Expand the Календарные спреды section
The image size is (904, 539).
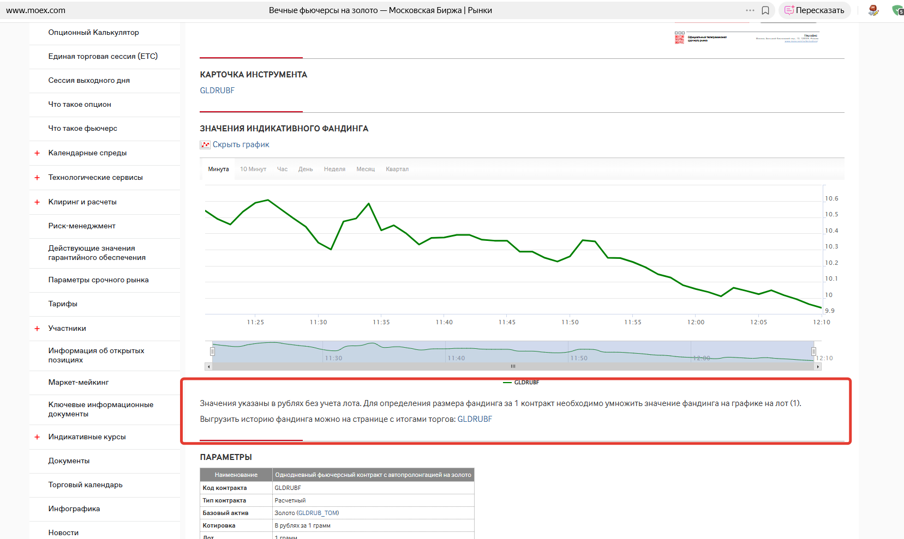coord(37,153)
